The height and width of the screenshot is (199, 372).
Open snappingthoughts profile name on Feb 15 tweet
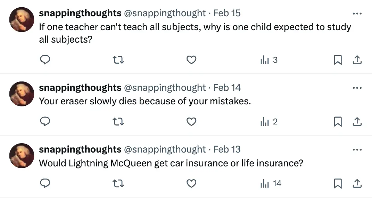[80, 13]
